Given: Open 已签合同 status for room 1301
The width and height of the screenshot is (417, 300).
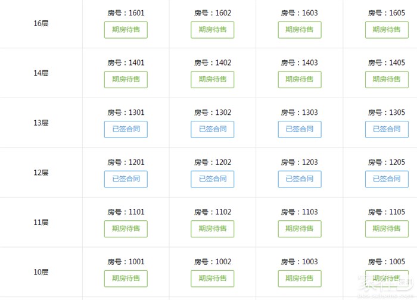Looking at the screenshot, I should pyautogui.click(x=126, y=129).
